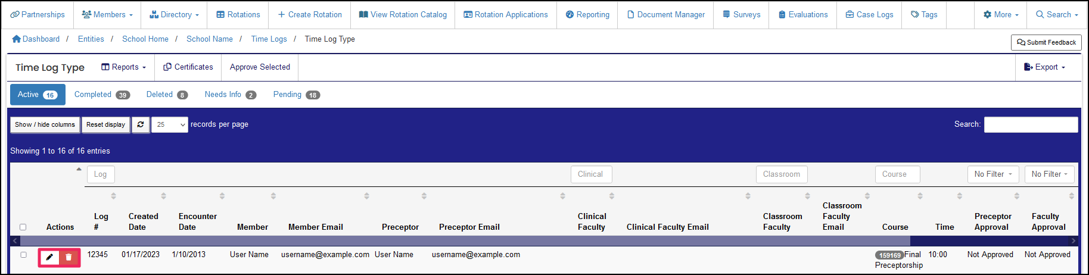Click Show / hide columns button
1089x275 pixels.
(x=45, y=124)
